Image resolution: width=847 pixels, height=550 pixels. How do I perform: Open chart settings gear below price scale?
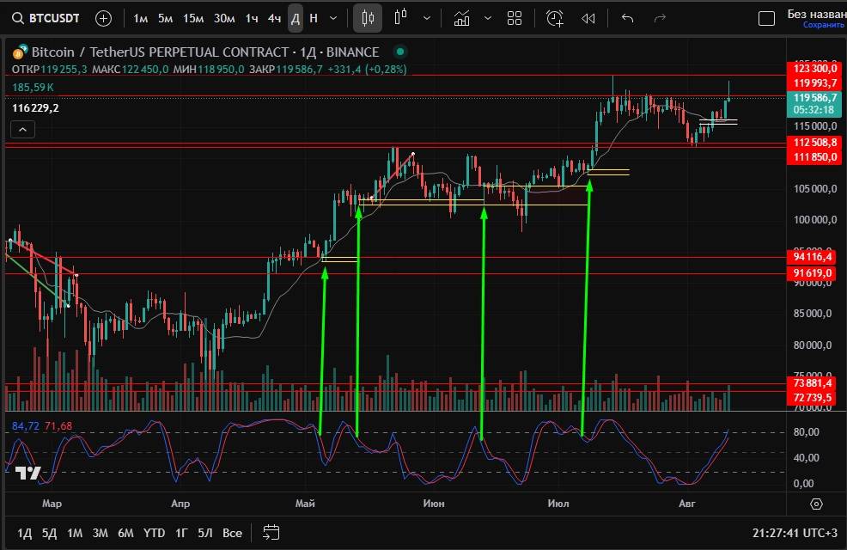click(816, 504)
